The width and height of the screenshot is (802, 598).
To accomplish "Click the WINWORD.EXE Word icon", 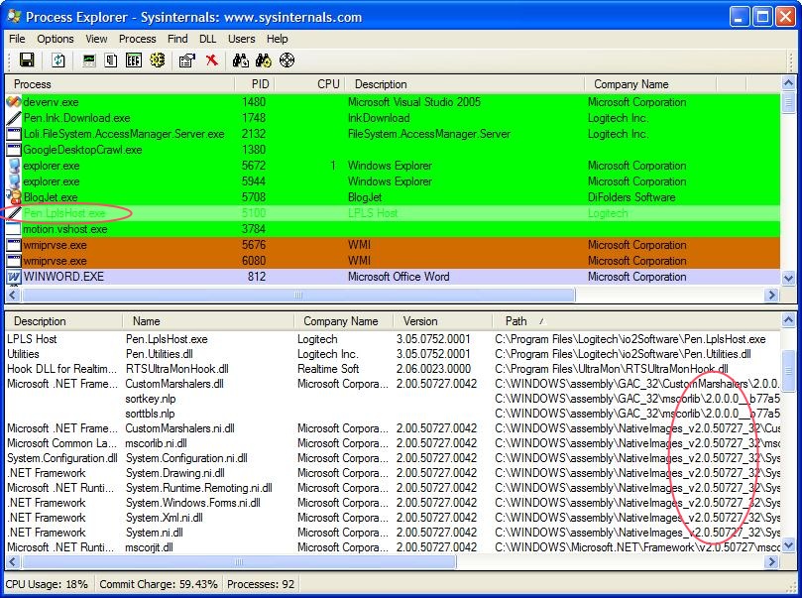I will point(14,277).
